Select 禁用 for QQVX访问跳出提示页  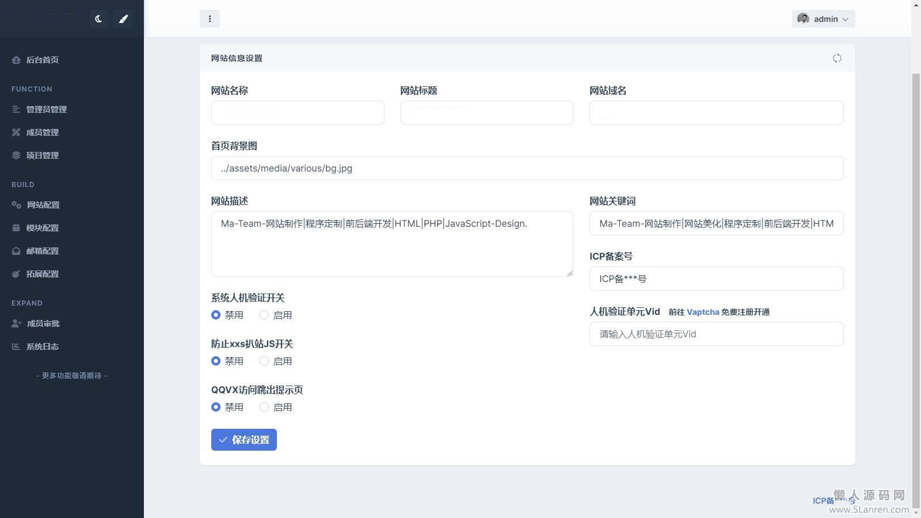click(x=216, y=407)
